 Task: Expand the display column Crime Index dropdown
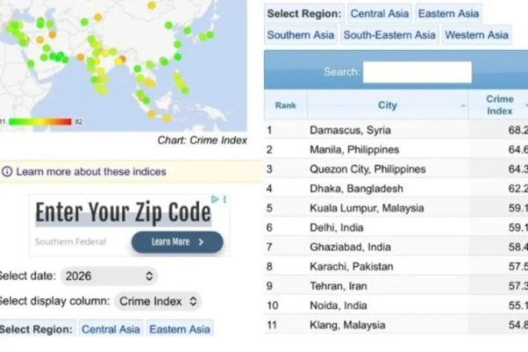point(157,301)
